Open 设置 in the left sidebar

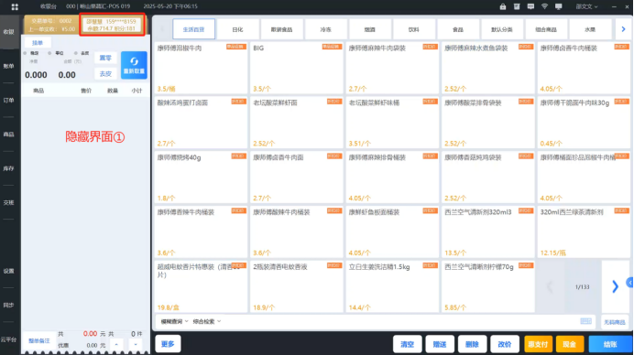pos(9,271)
